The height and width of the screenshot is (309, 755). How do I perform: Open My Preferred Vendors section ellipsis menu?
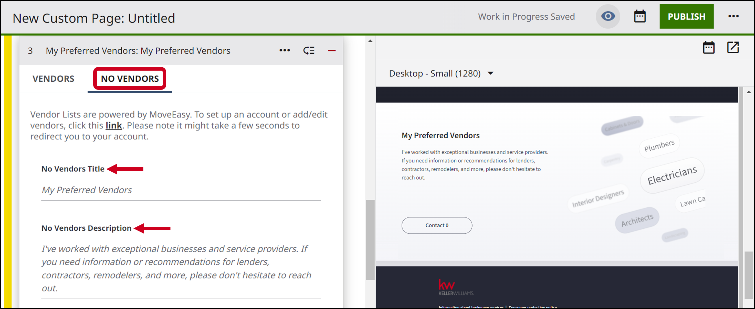(285, 51)
